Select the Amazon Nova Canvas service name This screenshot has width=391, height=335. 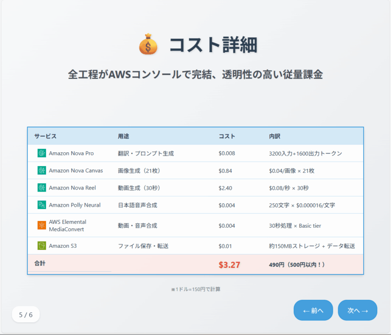(x=76, y=170)
